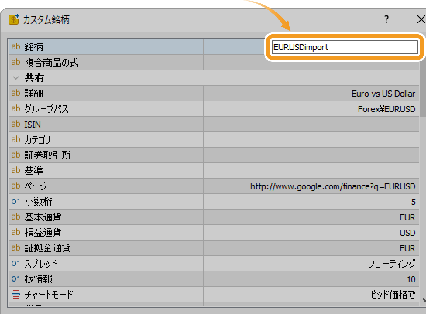
Task: Select the カテゴリ row label
Action: 38,140
